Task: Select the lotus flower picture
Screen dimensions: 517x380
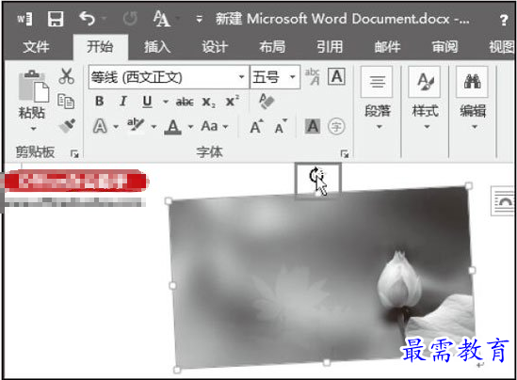Action: [x=321, y=278]
